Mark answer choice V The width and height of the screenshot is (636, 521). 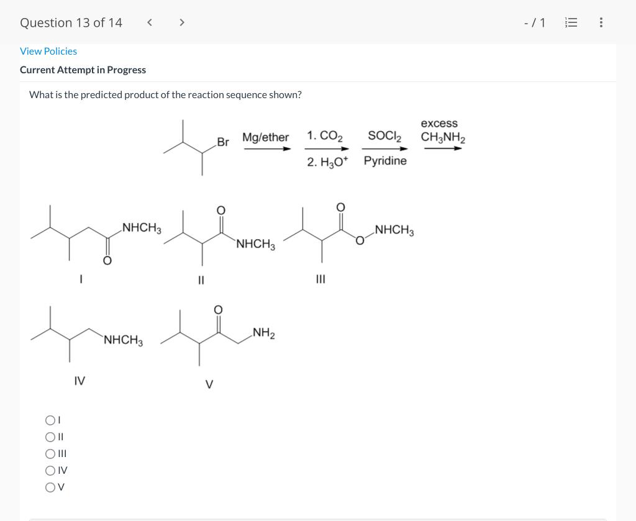coord(50,487)
